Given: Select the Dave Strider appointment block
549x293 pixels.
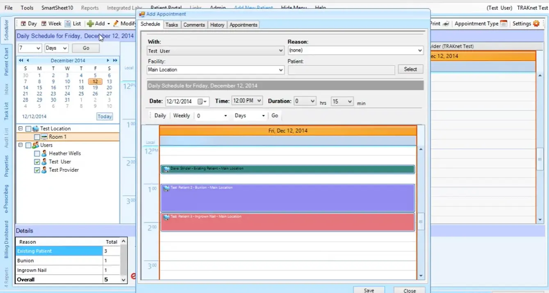Looking at the screenshot, I should click(x=287, y=168).
